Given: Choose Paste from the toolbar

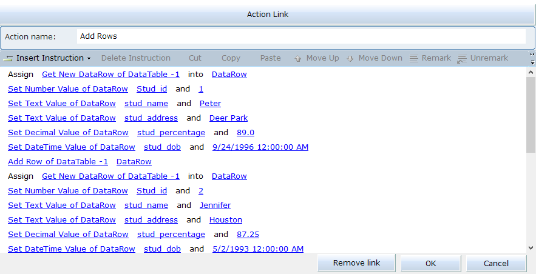Looking at the screenshot, I should pos(270,58).
